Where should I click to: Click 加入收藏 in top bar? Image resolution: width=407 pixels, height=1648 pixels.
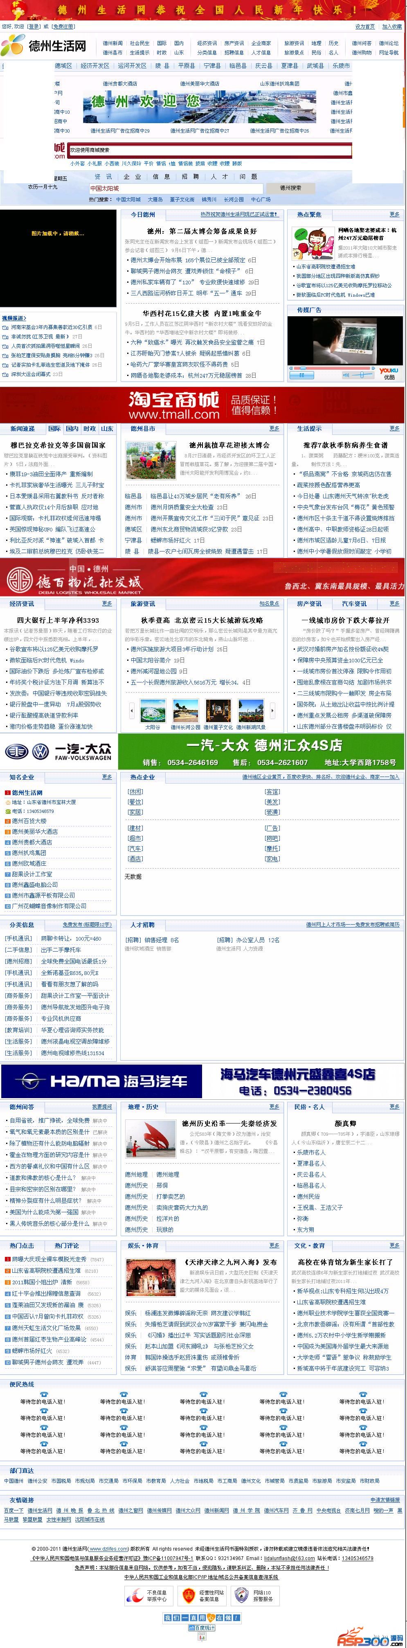[x=391, y=27]
